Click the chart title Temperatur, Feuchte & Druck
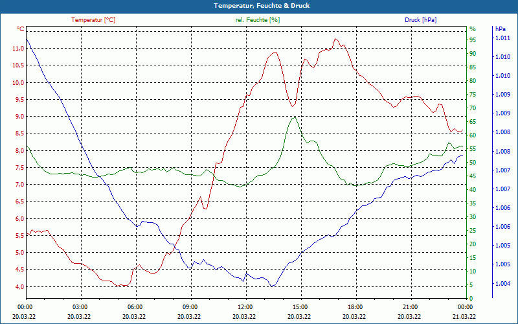The height and width of the screenshot is (324, 518). [x=259, y=6]
